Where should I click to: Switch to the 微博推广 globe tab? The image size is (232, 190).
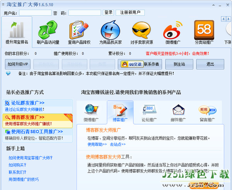(x=91, y=113)
